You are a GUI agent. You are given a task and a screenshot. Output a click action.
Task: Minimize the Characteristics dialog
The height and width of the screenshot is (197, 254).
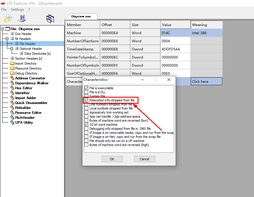143,80
